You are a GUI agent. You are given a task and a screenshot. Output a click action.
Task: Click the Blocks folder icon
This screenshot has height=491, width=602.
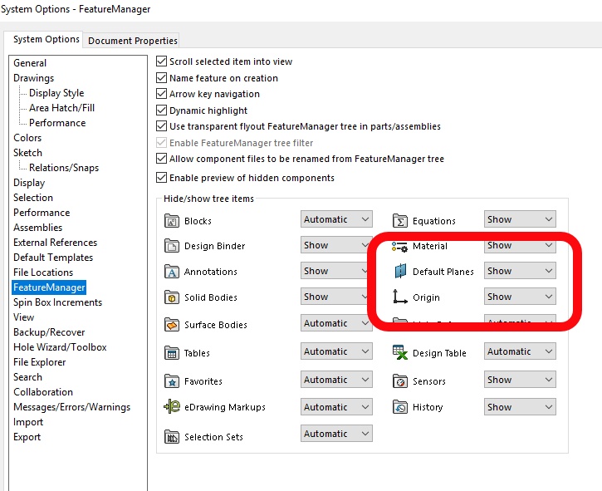(172, 221)
